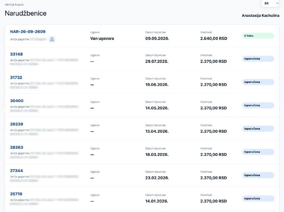Click the 2.370,00 RSD value for order 33148

click(214, 61)
